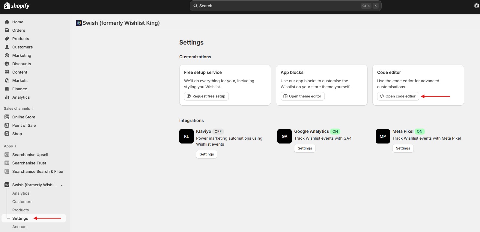Open theme editor from App blocks
Screen dimensions: 480x232
(302, 96)
